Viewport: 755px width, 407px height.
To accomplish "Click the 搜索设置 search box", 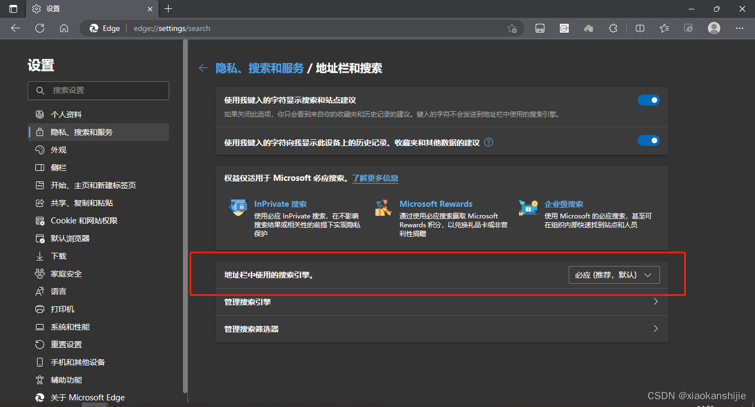I will pyautogui.click(x=98, y=91).
